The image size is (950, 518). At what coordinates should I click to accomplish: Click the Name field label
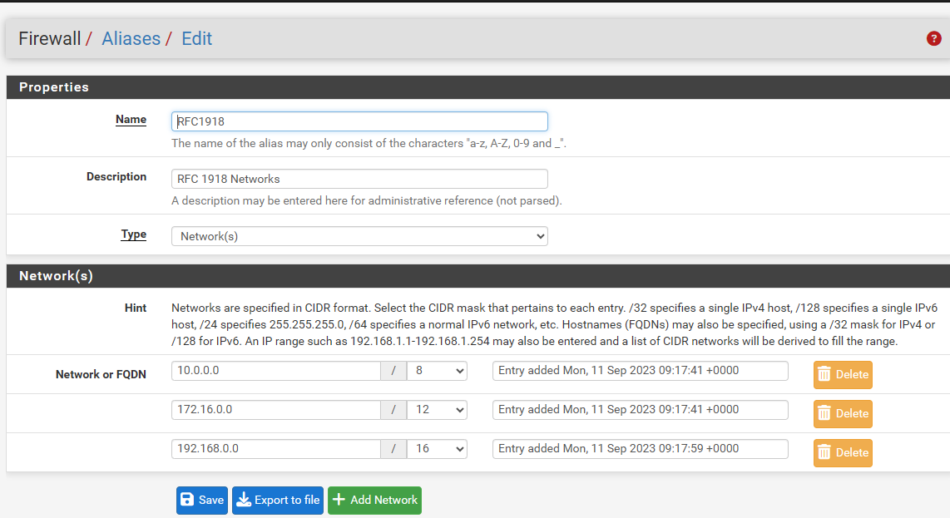[x=131, y=120]
